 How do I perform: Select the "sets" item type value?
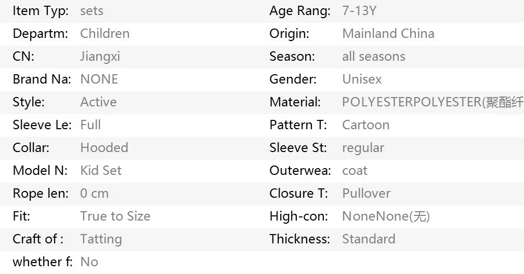coord(91,11)
